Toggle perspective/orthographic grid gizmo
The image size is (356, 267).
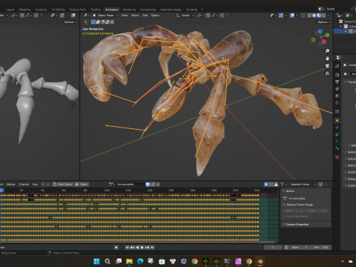(327, 73)
